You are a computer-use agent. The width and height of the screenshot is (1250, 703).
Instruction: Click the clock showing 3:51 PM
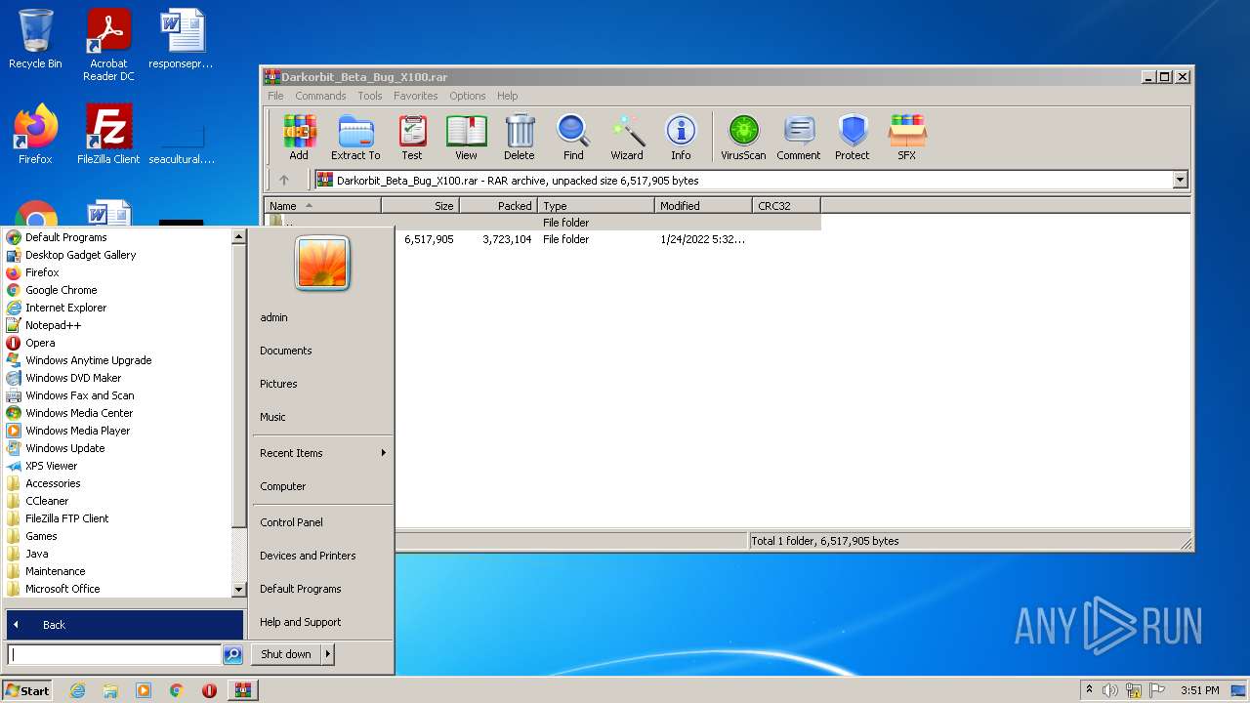pyautogui.click(x=1199, y=690)
